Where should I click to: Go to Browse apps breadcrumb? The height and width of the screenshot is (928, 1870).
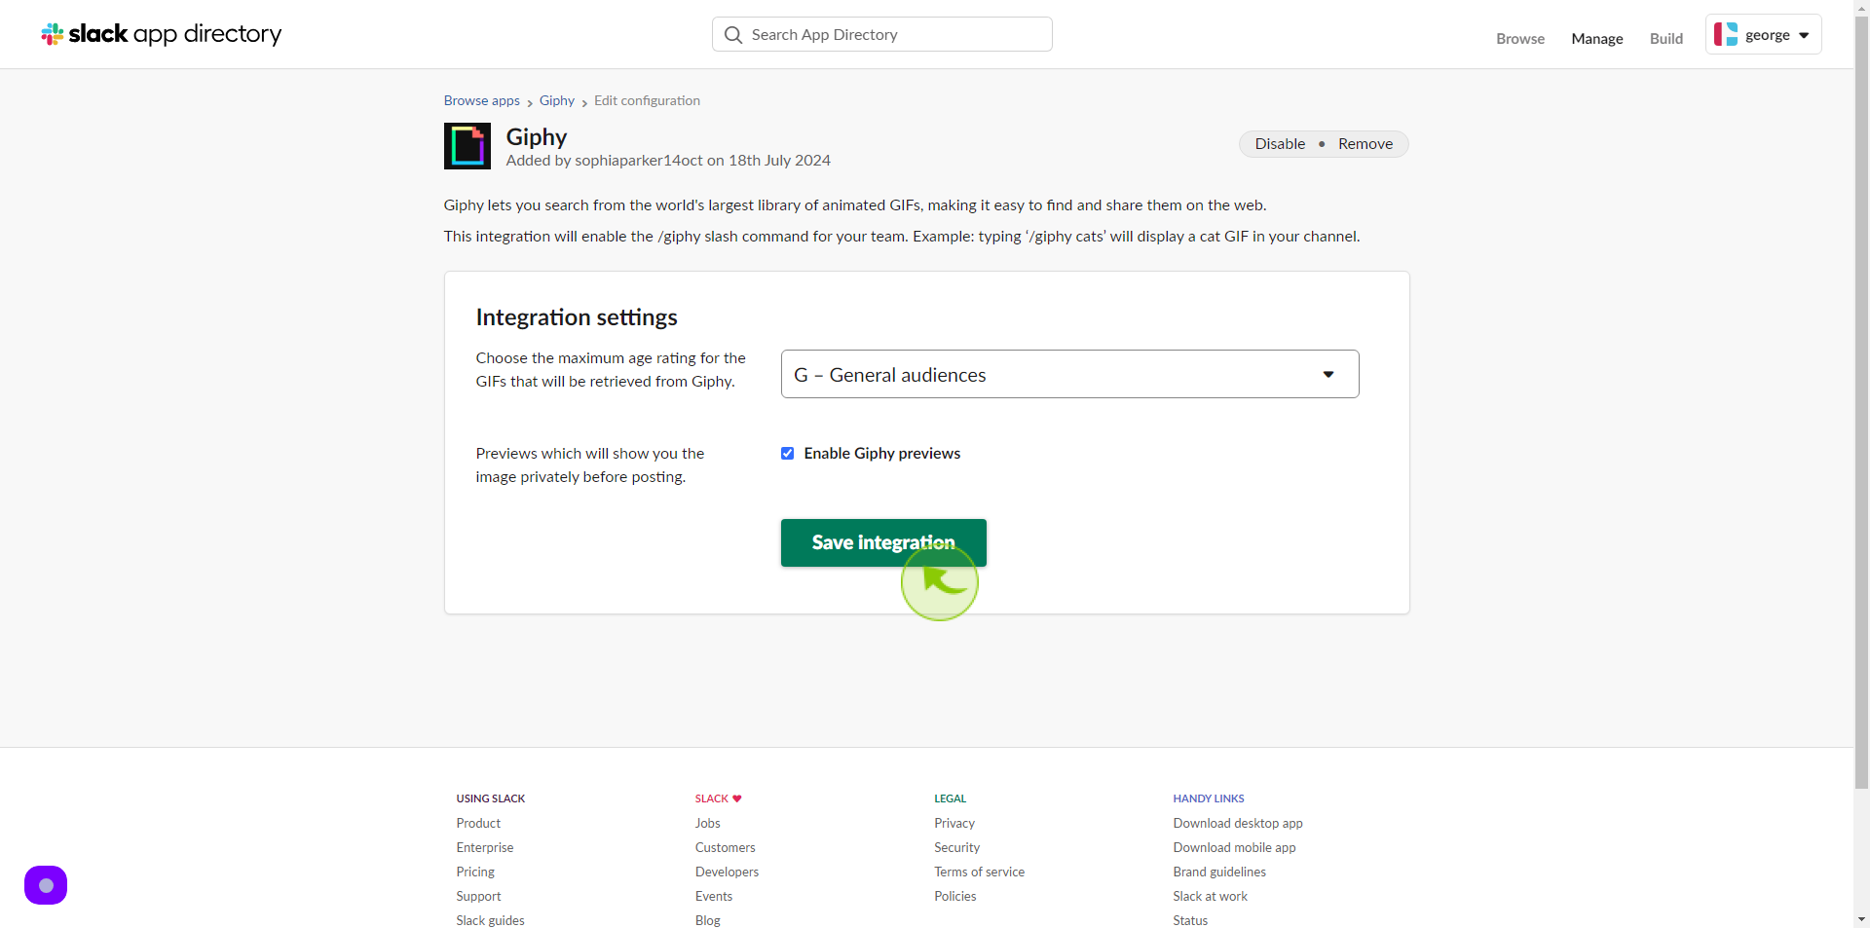(482, 100)
